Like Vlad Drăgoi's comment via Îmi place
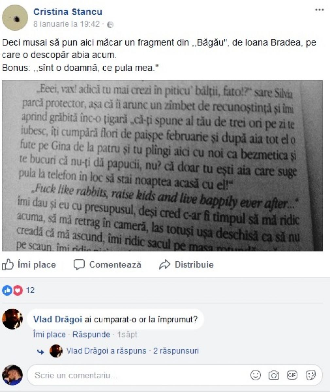This screenshot has height=392, width=330. tap(49, 335)
